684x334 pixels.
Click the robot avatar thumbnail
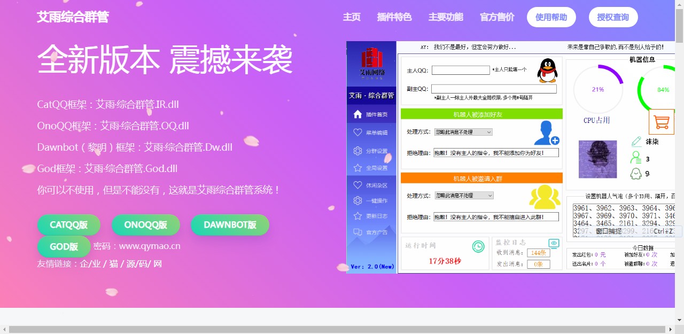coord(597,159)
